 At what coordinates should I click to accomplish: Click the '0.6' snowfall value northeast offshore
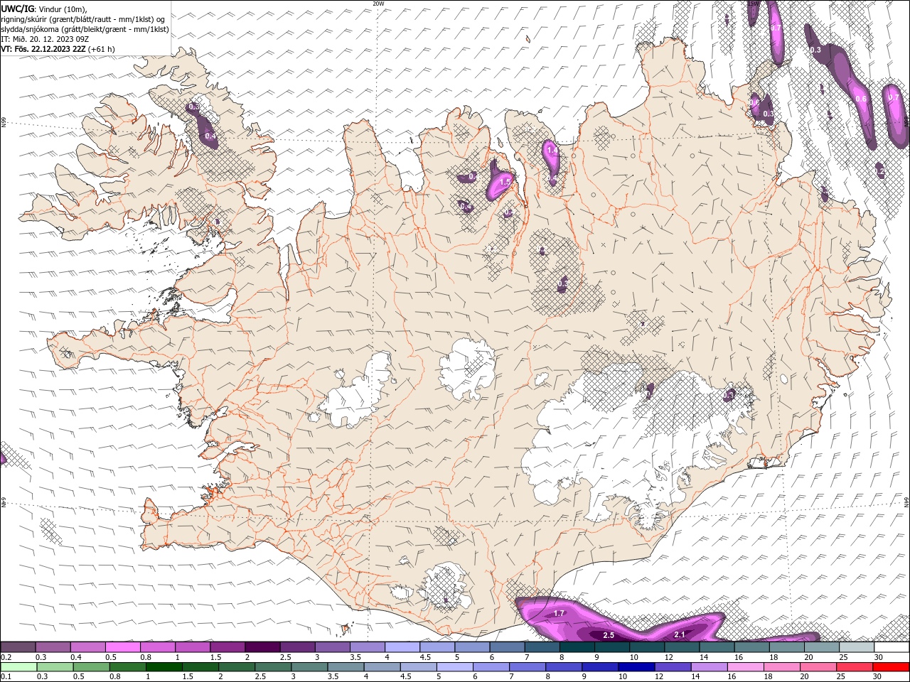(861, 99)
